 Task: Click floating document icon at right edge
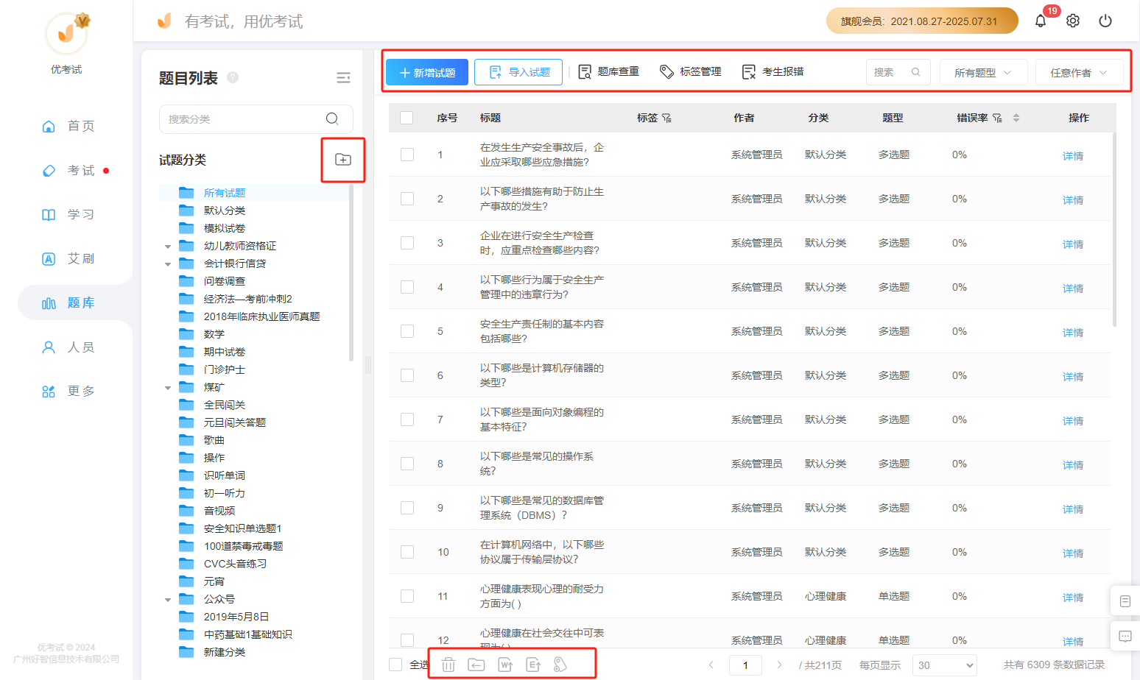tap(1125, 601)
